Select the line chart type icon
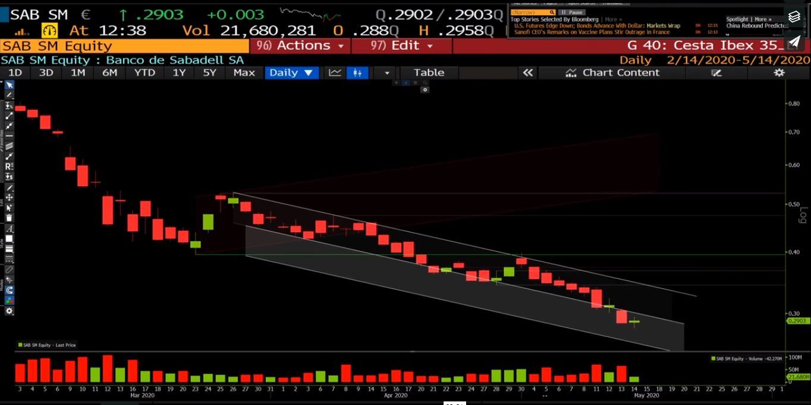Screen dimensions: 811x405 point(335,72)
